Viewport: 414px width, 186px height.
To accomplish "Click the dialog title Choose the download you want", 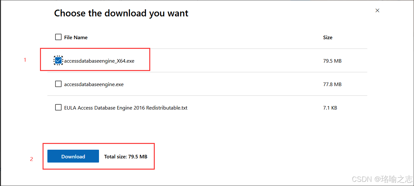I will point(121,13).
